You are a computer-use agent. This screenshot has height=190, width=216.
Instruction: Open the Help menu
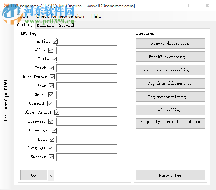point(96,16)
